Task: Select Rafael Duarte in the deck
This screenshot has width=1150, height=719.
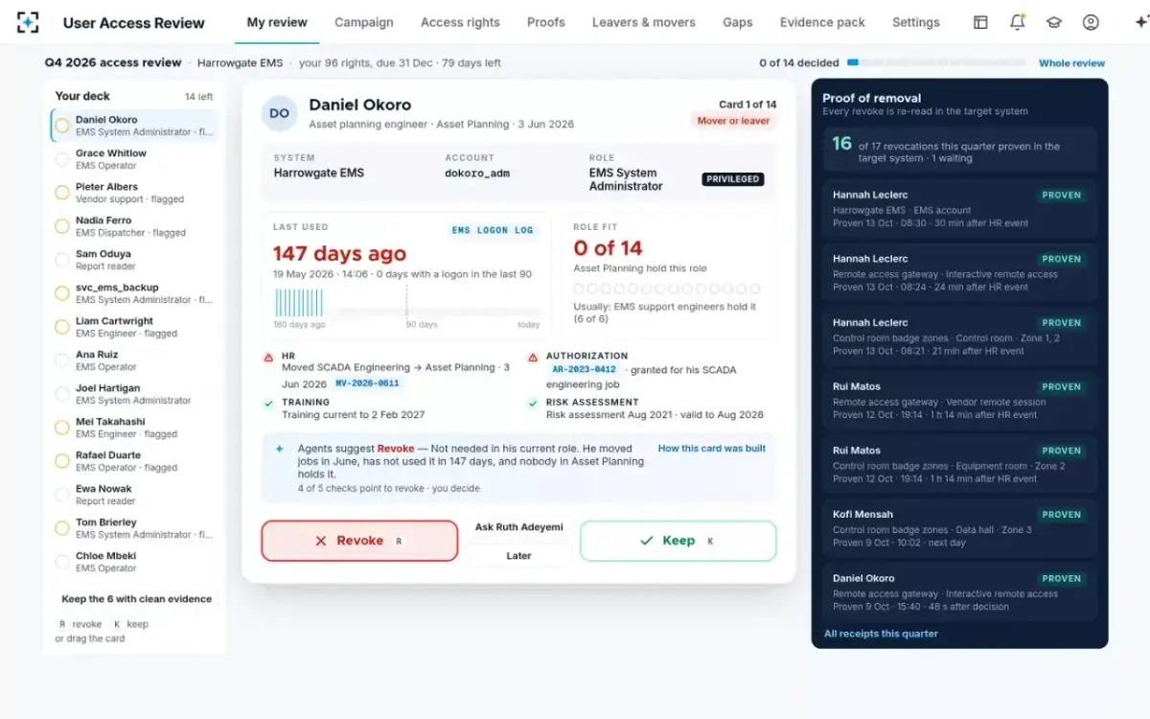Action: pyautogui.click(x=134, y=461)
